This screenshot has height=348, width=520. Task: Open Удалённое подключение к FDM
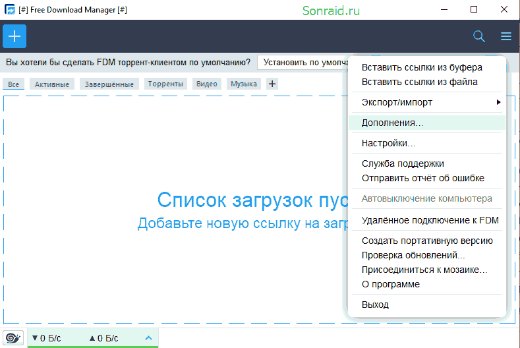pos(430,220)
